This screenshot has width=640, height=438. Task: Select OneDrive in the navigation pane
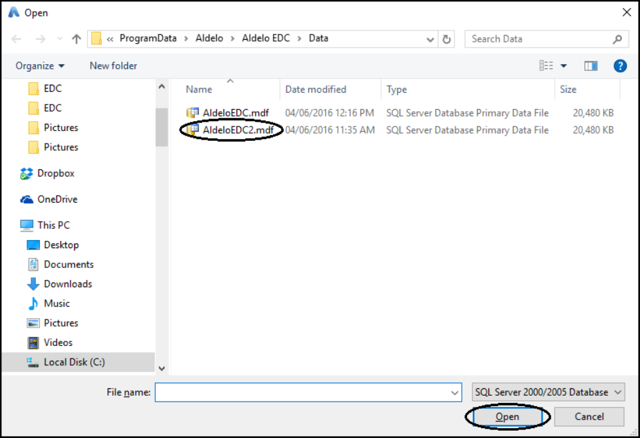[x=58, y=199]
